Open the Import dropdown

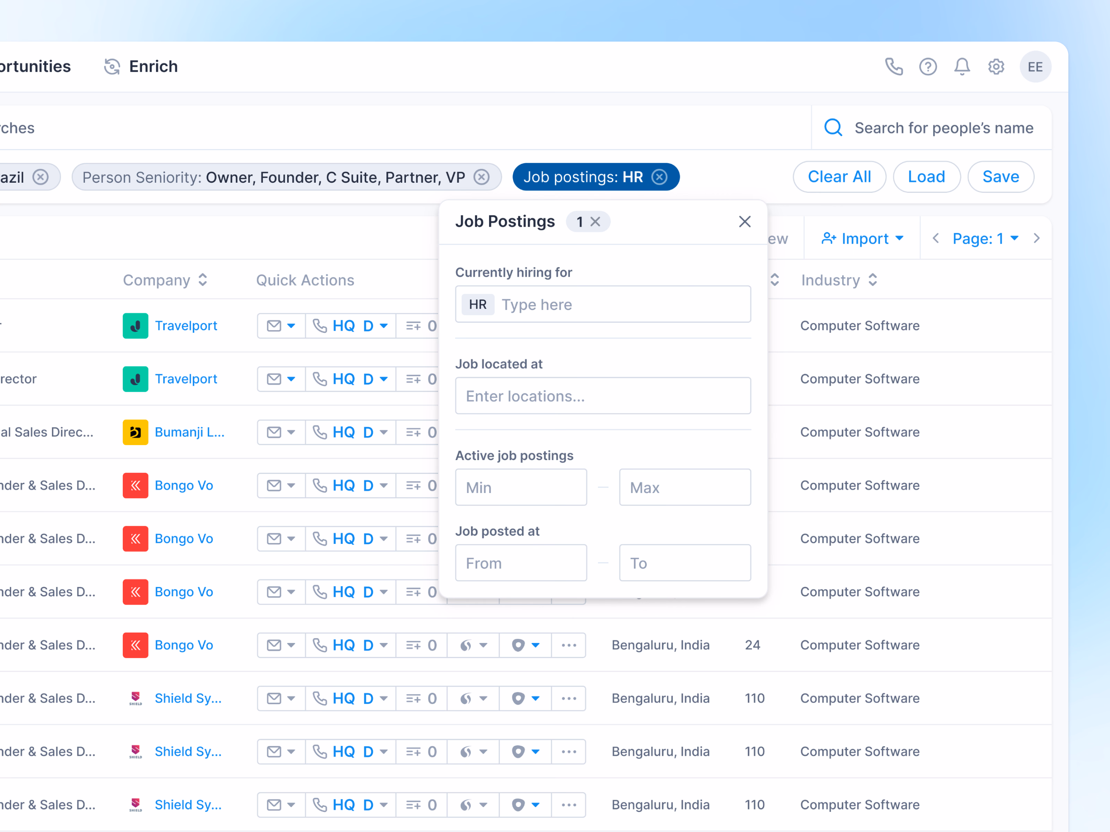tap(862, 239)
